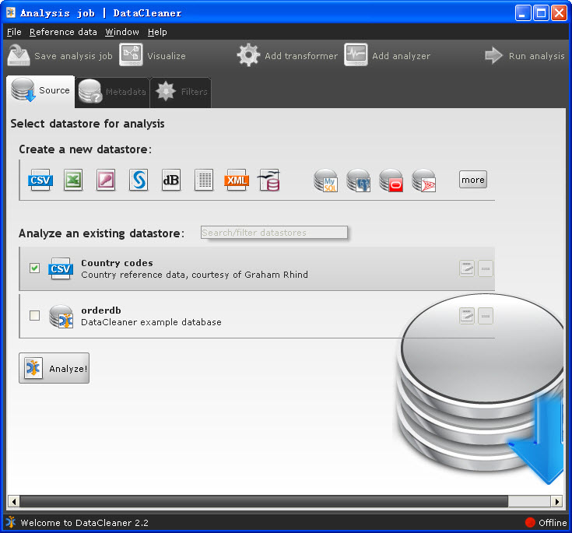Click Add analyzer in the toolbar

388,56
